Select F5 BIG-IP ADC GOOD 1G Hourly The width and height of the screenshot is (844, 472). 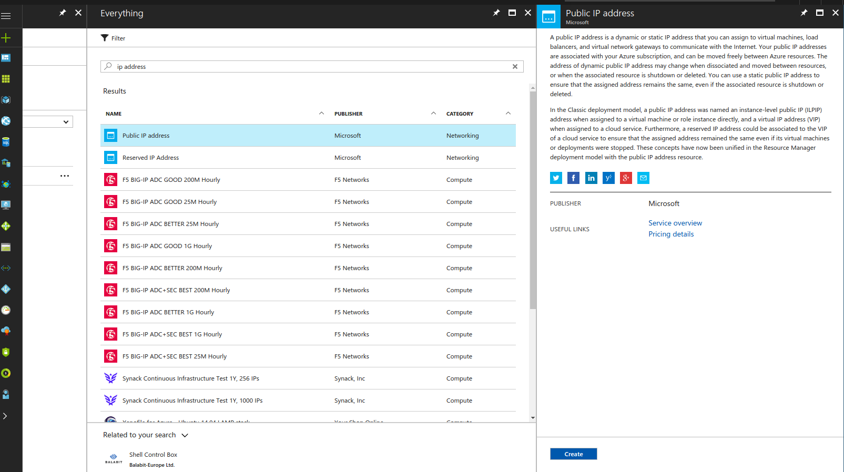tap(308, 246)
